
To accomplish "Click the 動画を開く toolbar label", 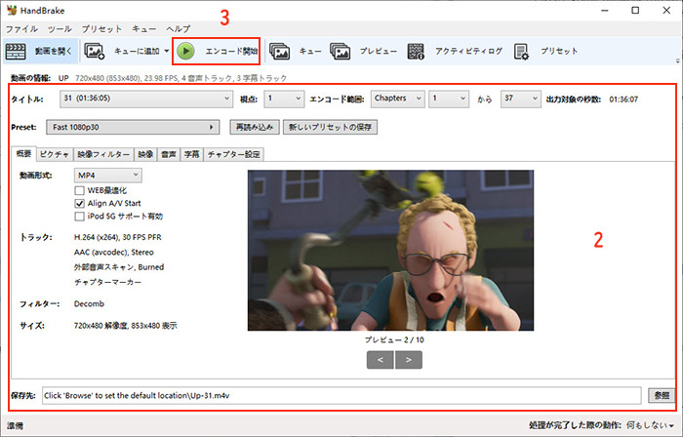I will (54, 51).
